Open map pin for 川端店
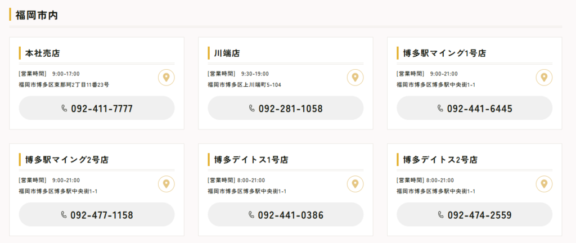The width and height of the screenshot is (576, 243). pyautogui.click(x=355, y=78)
